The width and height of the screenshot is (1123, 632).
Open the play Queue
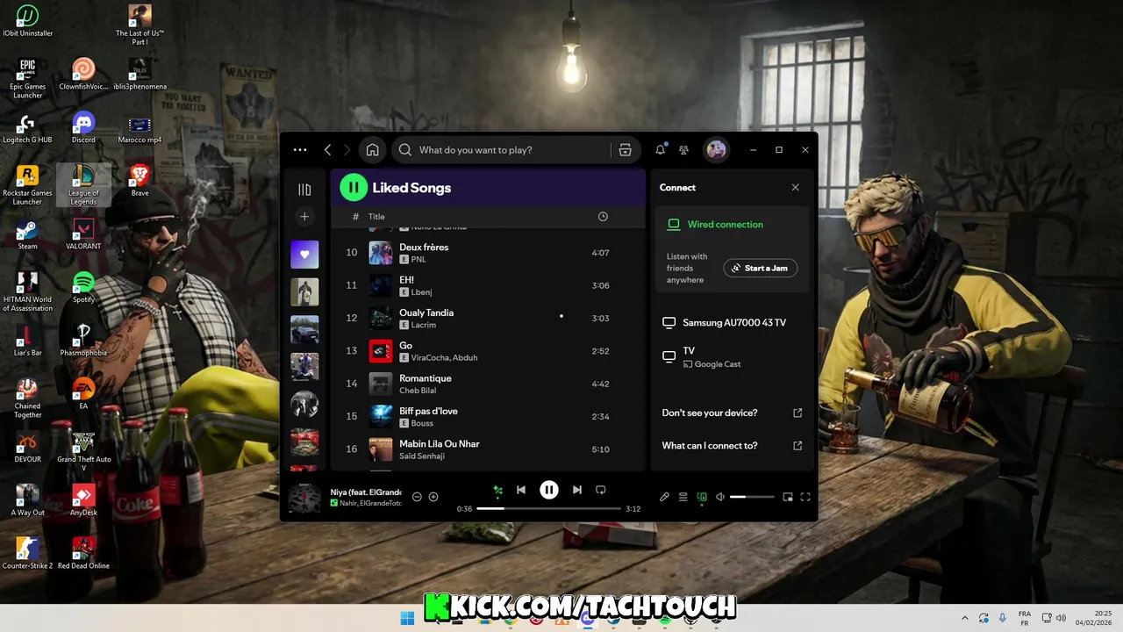[683, 497]
